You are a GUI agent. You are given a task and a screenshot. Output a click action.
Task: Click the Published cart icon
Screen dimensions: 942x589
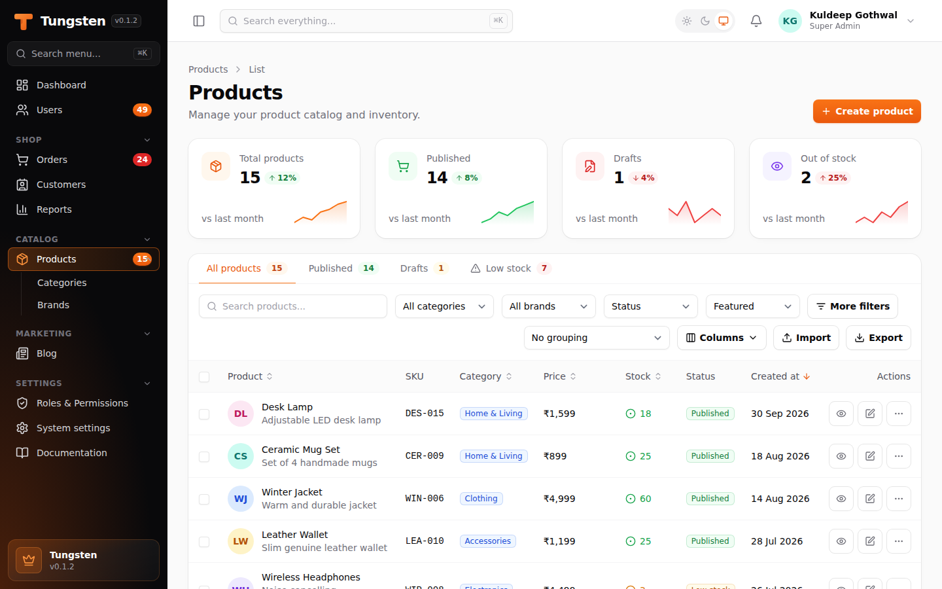403,166
